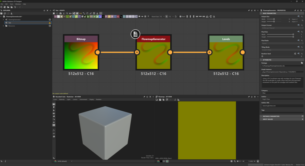Screen dimensions: 305x166
Task: Randomize the Random Seed value
Action: coord(295,54)
